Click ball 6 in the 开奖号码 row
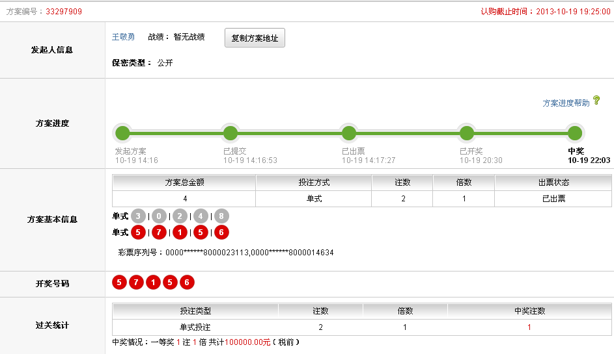 [187, 283]
